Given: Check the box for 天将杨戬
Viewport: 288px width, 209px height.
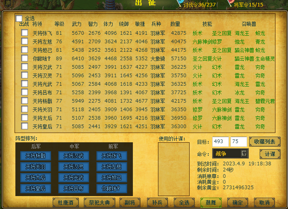Looking at the screenshot, I should (x=24, y=101).
